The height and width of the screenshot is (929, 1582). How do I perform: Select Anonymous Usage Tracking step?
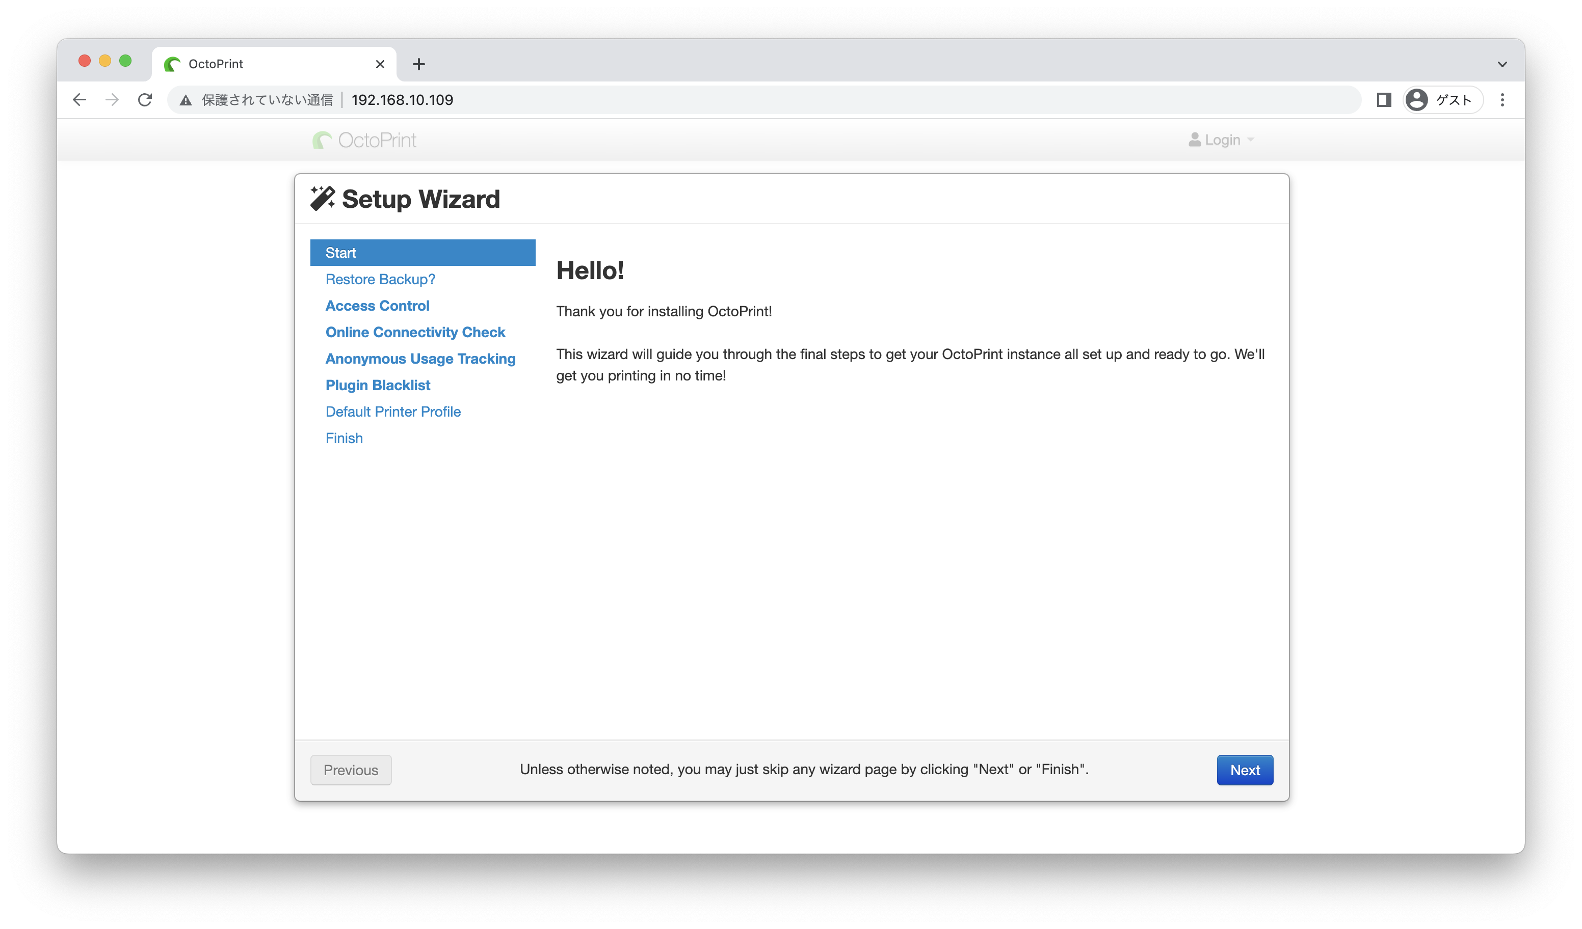(420, 358)
